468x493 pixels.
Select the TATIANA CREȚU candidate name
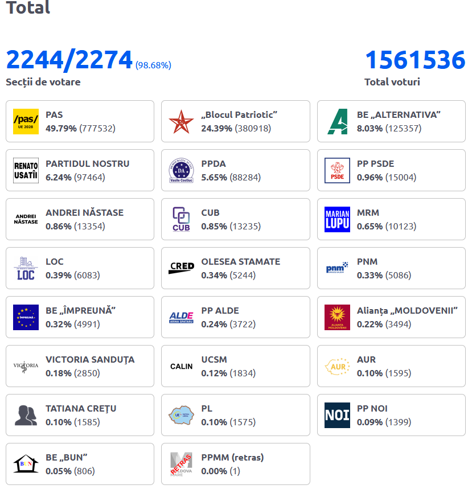click(x=81, y=409)
